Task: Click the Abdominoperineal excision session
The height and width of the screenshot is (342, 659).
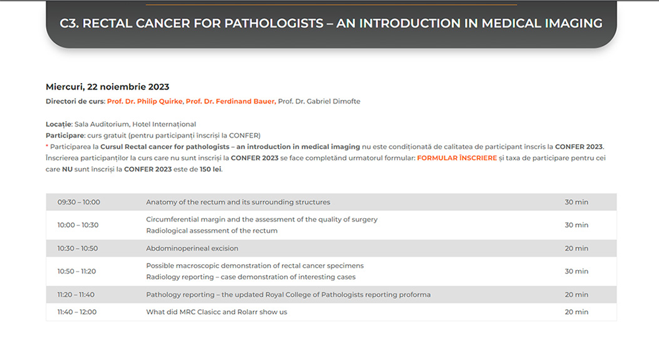Action: pyautogui.click(x=192, y=248)
